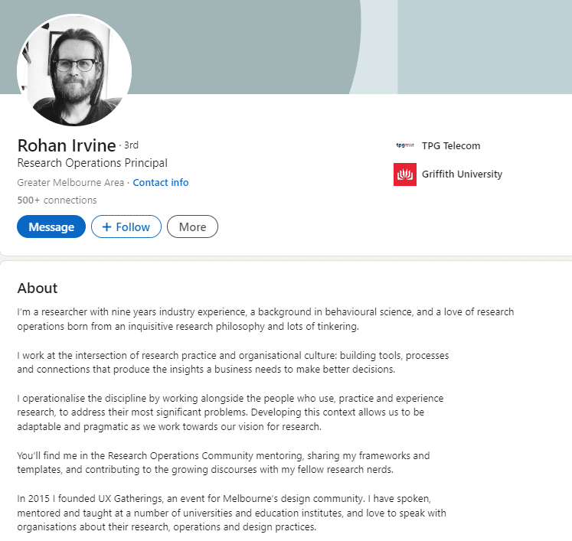This screenshot has width=572, height=541.
Task: Send a message with the Message button
Action: tap(51, 227)
